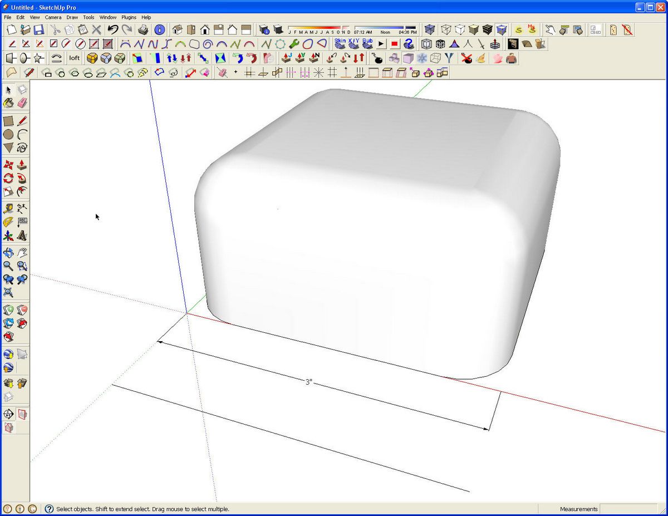Toggle Monochrome face style
Screen dimensions: 668x516
(502, 30)
